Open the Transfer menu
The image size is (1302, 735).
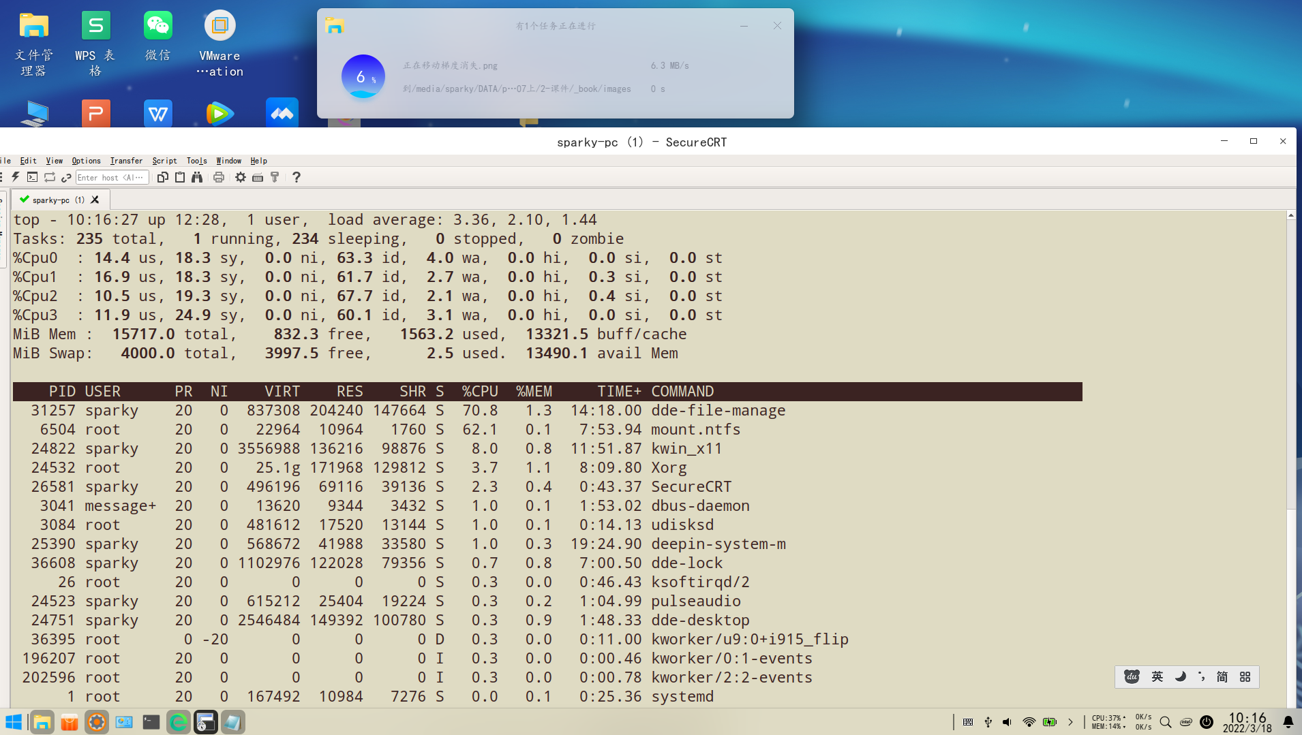(126, 161)
